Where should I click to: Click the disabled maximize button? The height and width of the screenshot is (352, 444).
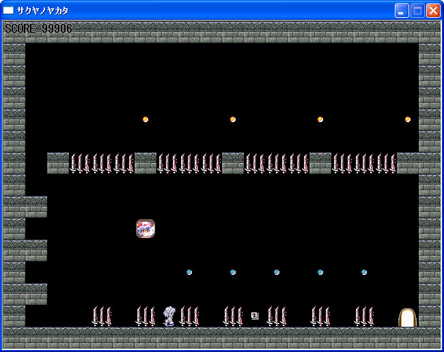click(x=417, y=11)
